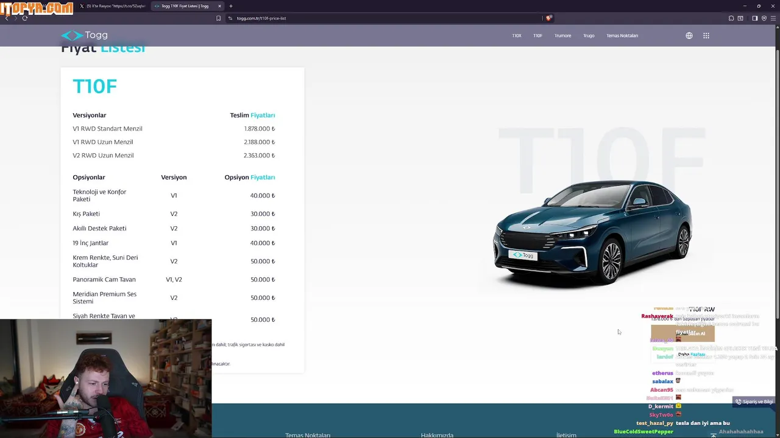Click Meridian Premium Ses Sistemi option
The width and height of the screenshot is (780, 438).
pyautogui.click(x=104, y=297)
